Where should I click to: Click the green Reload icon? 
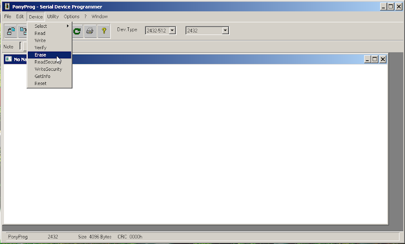(x=77, y=31)
